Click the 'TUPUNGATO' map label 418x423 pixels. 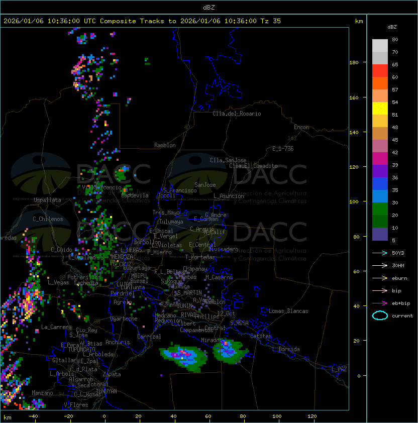(x=81, y=350)
